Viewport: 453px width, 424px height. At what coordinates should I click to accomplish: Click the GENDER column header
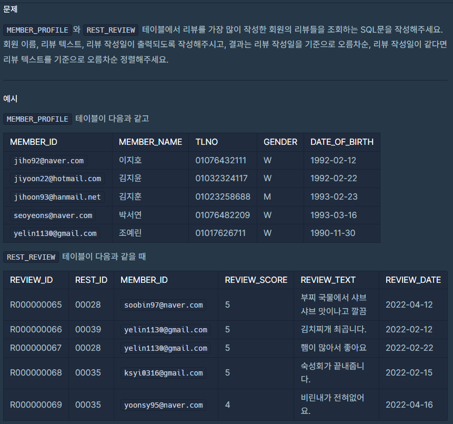click(x=280, y=142)
